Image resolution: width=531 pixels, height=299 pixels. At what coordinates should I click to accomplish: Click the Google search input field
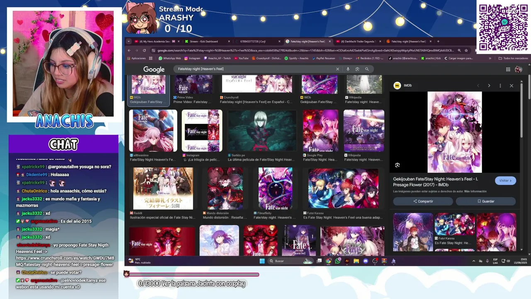(x=255, y=69)
